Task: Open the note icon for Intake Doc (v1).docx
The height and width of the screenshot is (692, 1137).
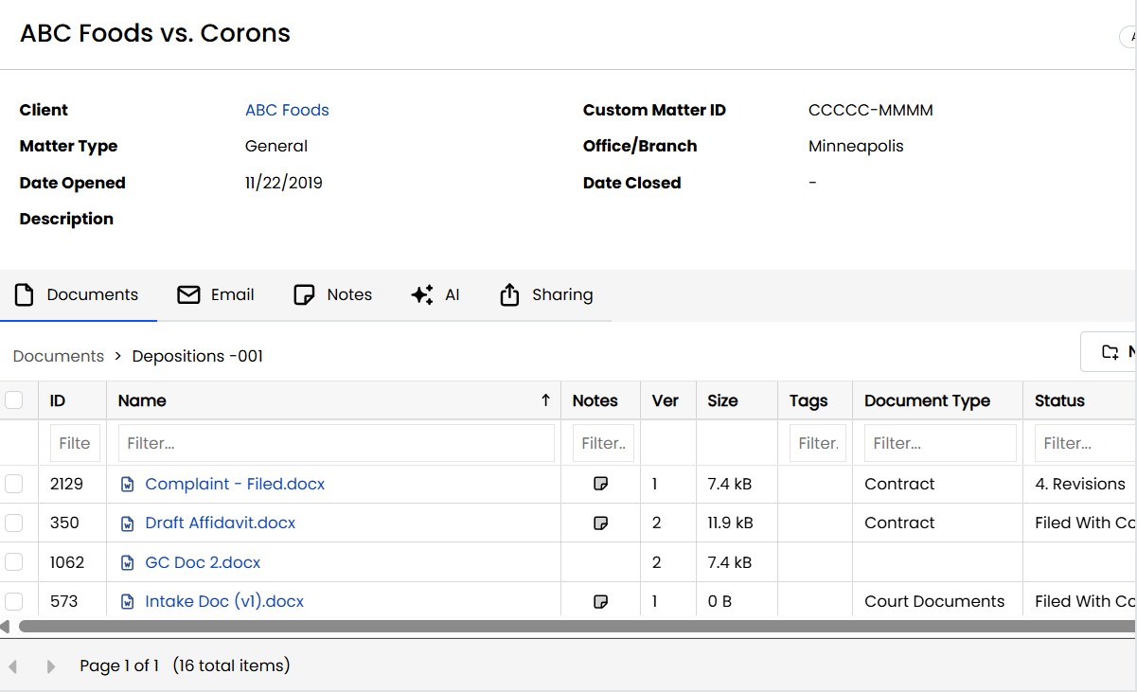Action: (600, 601)
